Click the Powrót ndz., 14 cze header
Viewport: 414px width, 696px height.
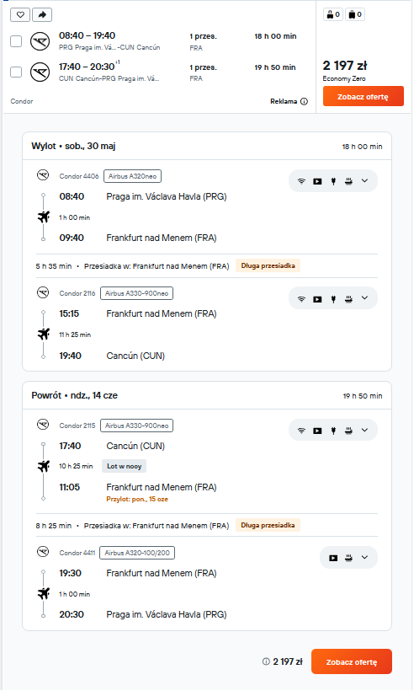[74, 395]
